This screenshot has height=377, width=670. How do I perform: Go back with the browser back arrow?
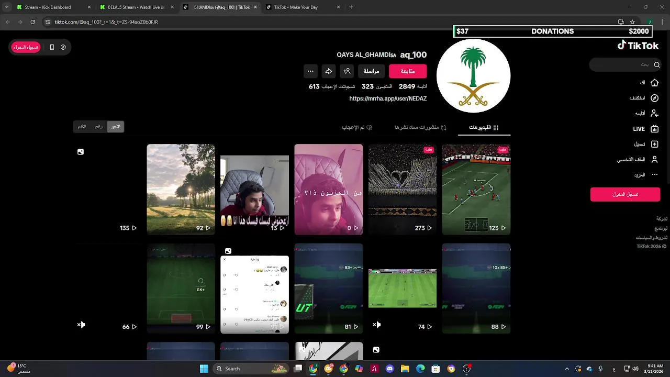pos(8,22)
